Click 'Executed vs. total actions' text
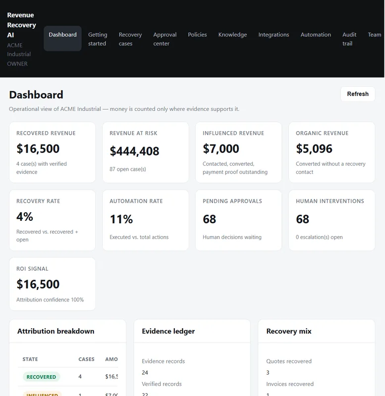The width and height of the screenshot is (385, 396). (x=139, y=237)
